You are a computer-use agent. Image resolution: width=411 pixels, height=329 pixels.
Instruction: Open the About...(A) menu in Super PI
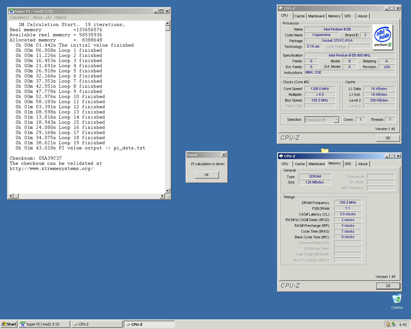pyautogui.click(x=42, y=17)
